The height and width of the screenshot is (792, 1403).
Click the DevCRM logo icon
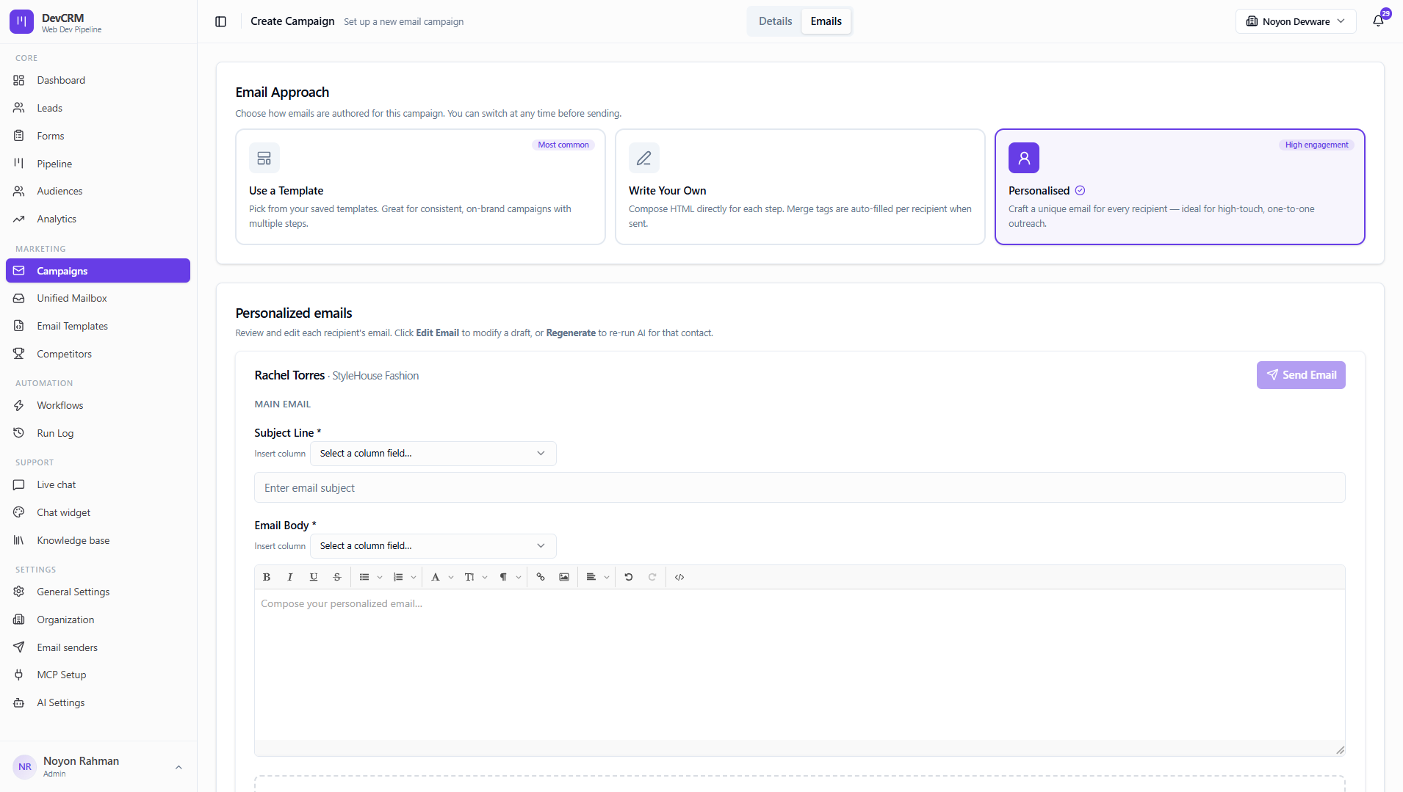click(21, 22)
